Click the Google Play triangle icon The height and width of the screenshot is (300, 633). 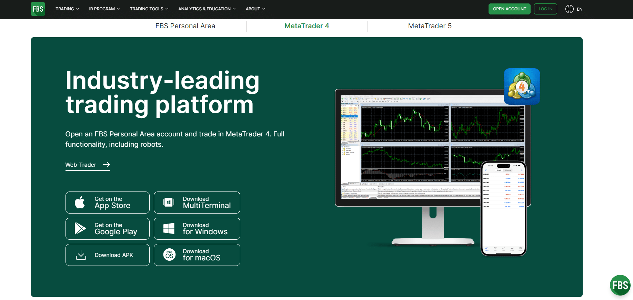(x=80, y=228)
